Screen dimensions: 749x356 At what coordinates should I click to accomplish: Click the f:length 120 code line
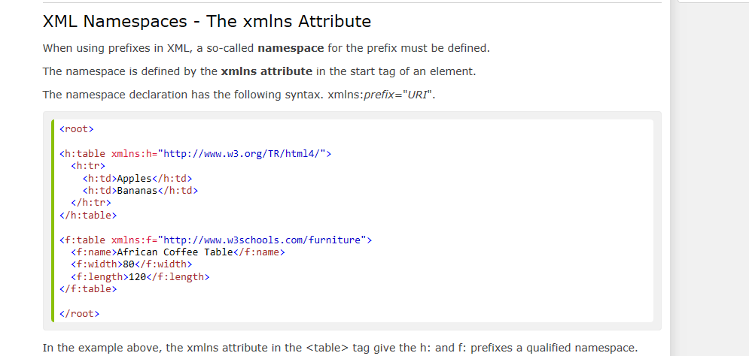(139, 276)
